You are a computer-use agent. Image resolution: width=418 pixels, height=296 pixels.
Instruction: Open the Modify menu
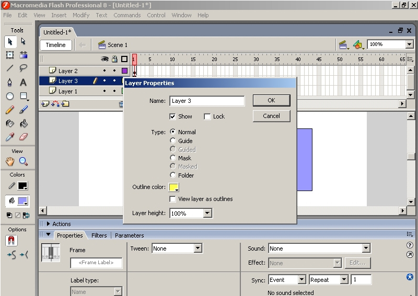point(81,15)
